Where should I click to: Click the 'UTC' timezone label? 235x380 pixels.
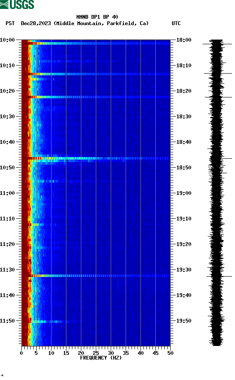click(176, 23)
